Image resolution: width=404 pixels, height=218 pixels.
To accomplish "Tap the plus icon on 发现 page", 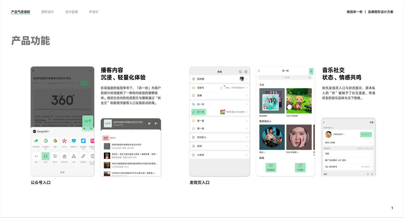I will pyautogui.click(x=246, y=72).
